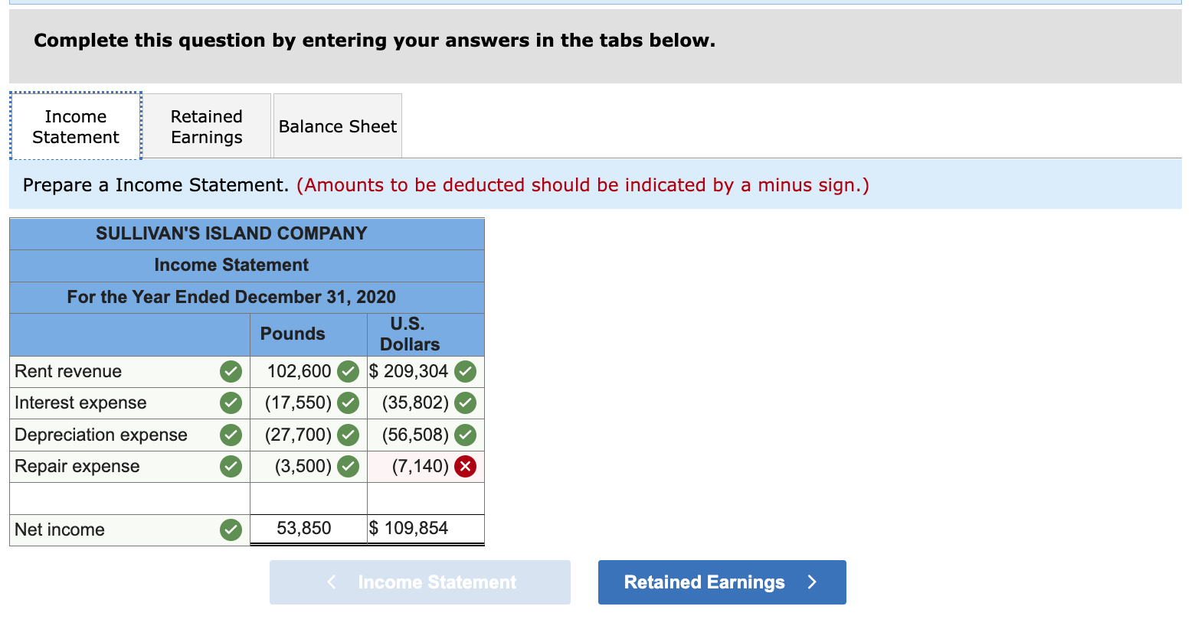Click the checkmark beside Repair expense label

point(231,466)
